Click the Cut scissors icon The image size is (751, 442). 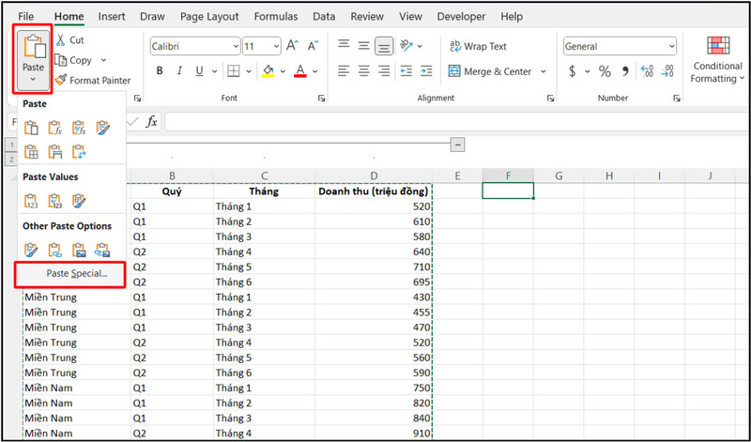click(x=61, y=40)
